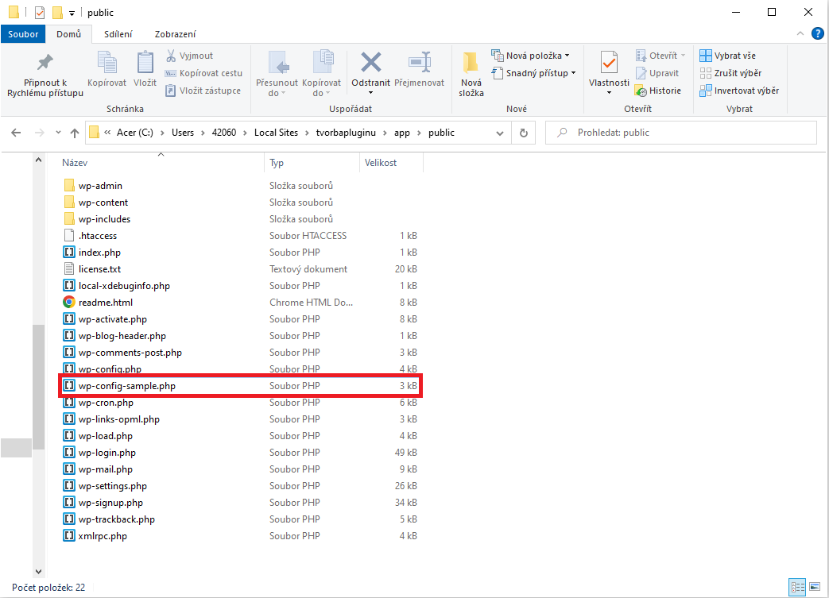Switch to large icons view
This screenshot has width=829, height=598.
[815, 587]
